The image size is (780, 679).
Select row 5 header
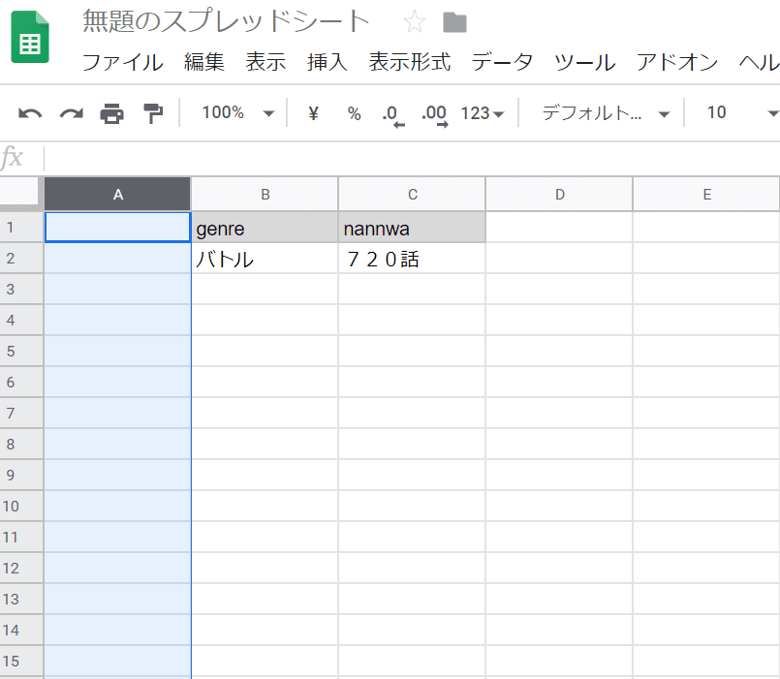click(21, 352)
